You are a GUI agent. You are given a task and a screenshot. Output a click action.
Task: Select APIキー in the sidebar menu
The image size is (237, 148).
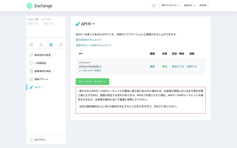(39, 87)
